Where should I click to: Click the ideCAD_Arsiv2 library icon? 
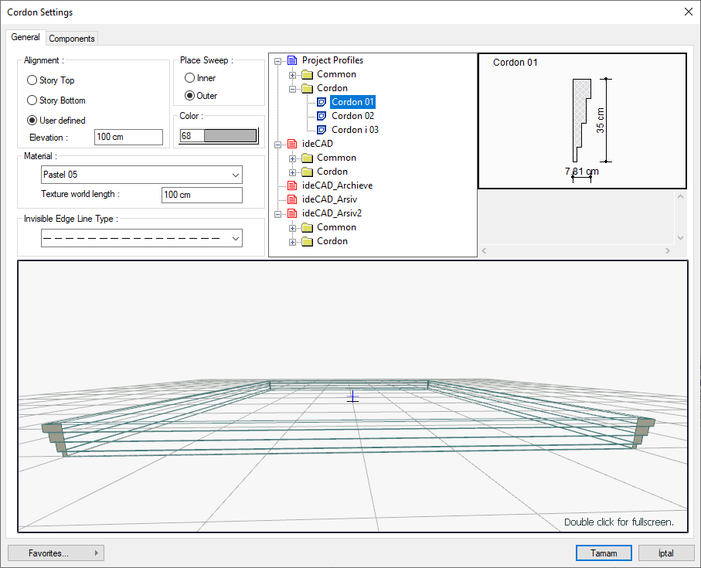[292, 213]
